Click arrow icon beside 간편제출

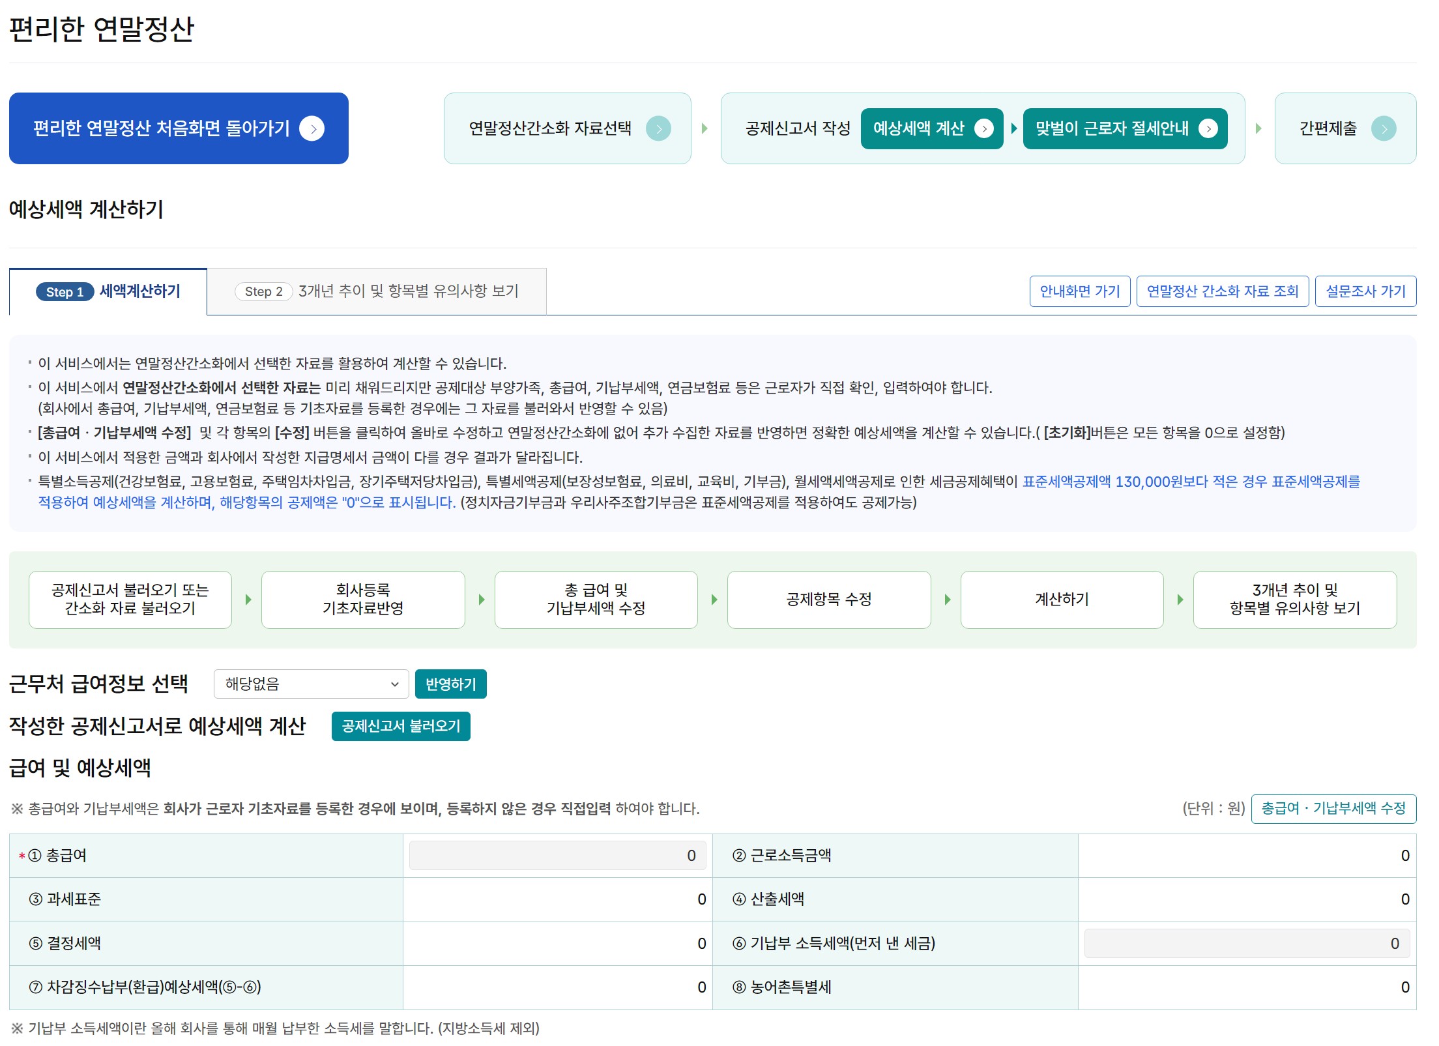(1383, 128)
